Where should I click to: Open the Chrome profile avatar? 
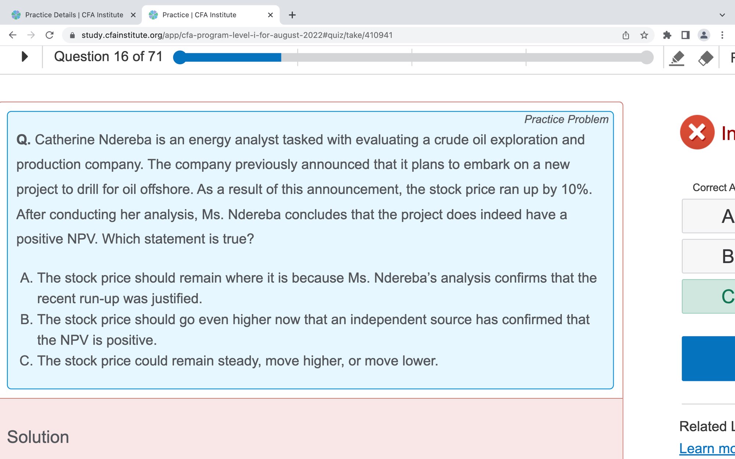click(x=704, y=35)
